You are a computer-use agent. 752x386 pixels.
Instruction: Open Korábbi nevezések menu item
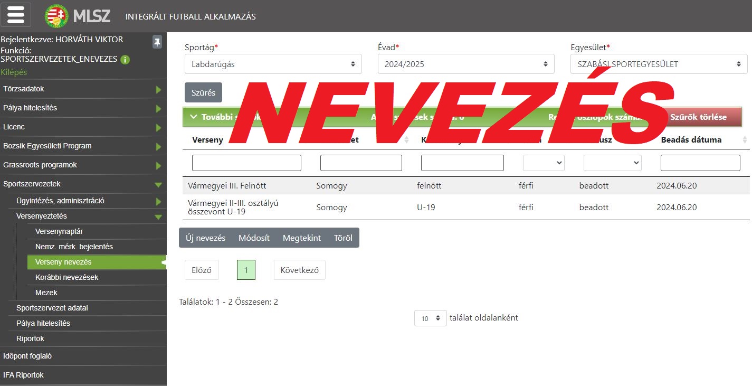click(66, 277)
